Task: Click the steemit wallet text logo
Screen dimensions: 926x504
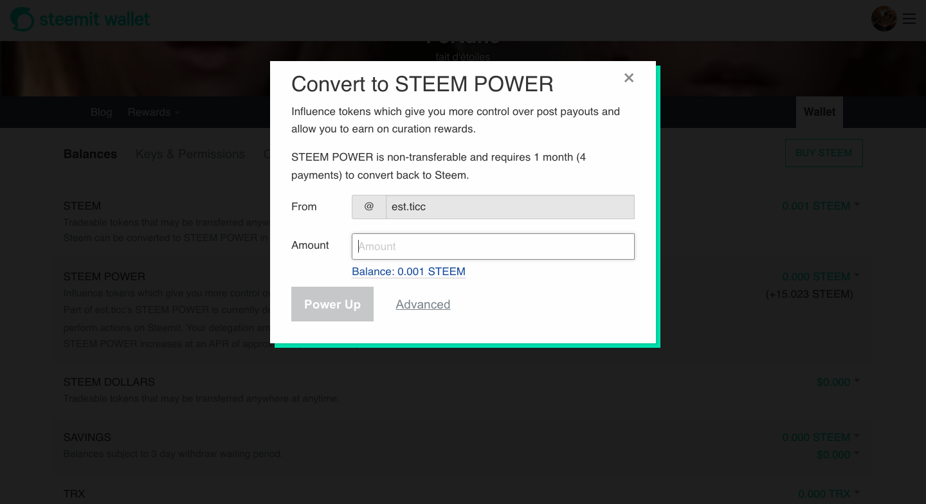Action: point(95,19)
